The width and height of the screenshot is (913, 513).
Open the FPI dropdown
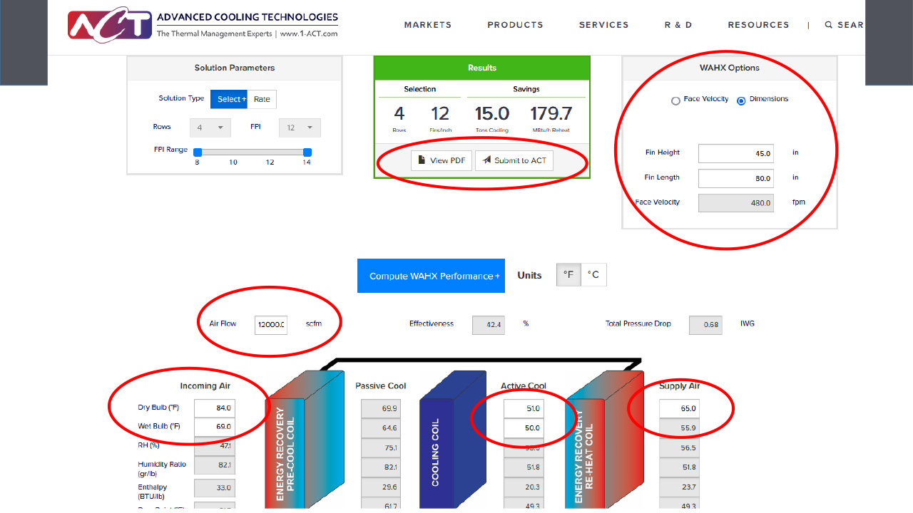click(300, 128)
